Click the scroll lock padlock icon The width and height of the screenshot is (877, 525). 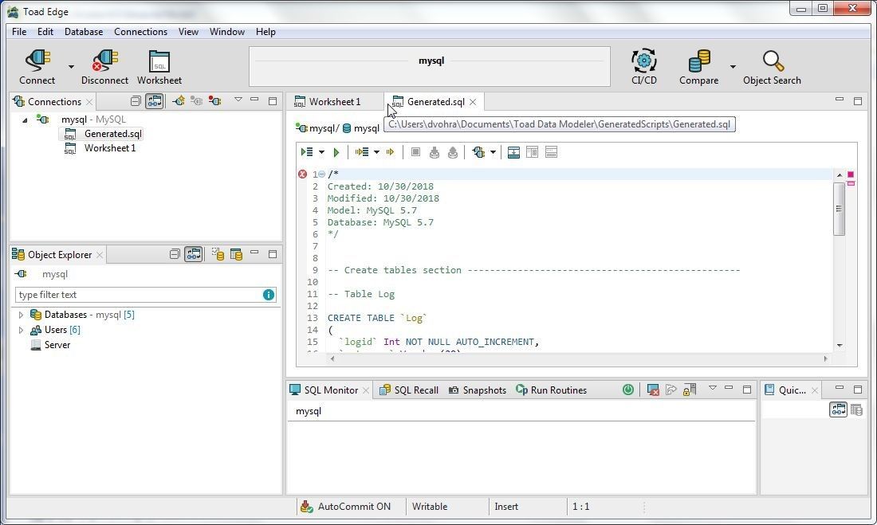pos(689,390)
